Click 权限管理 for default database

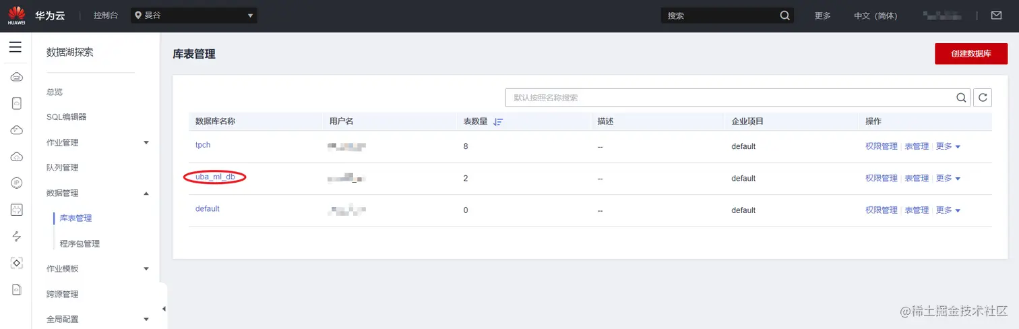tap(882, 210)
